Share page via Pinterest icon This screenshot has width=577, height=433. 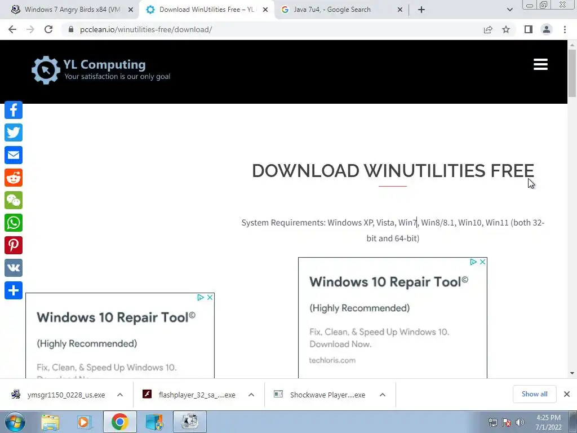14,245
